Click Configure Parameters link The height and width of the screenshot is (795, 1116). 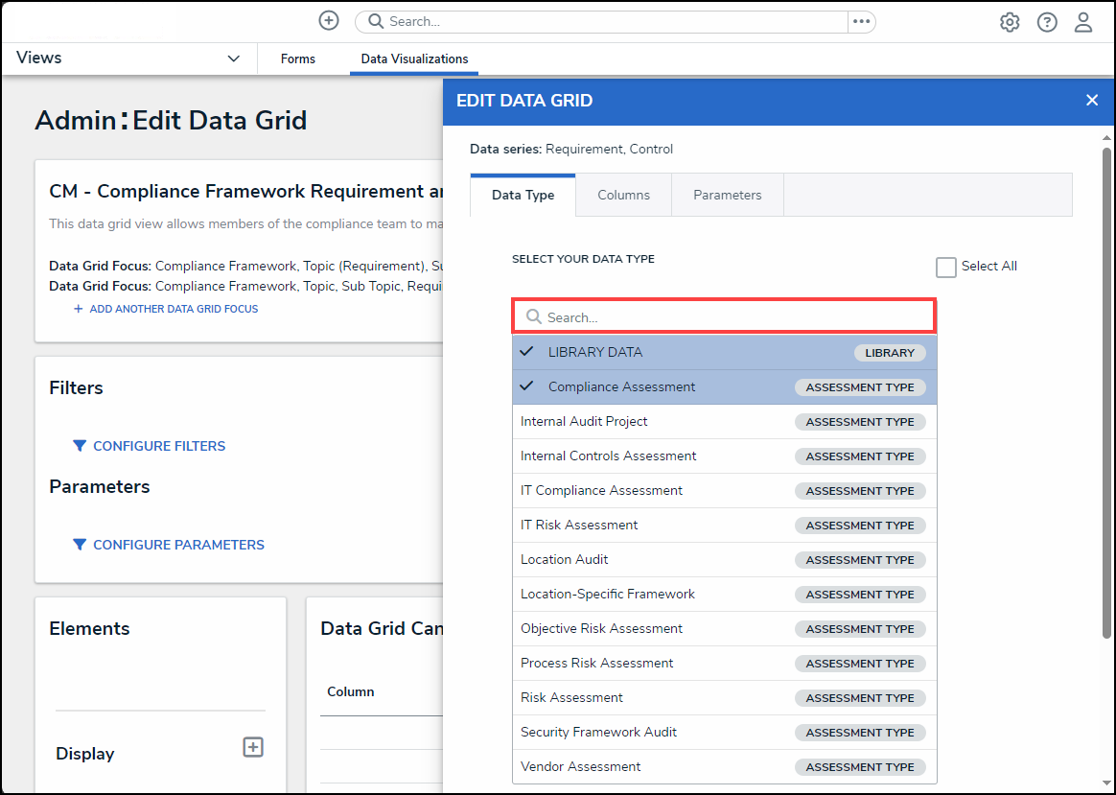(178, 545)
